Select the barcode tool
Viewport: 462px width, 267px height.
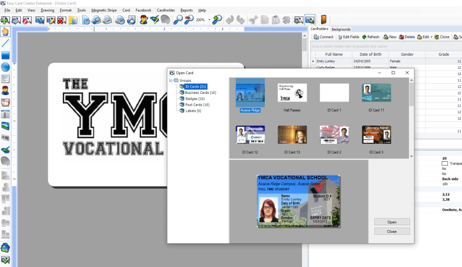pyautogui.click(x=5, y=138)
